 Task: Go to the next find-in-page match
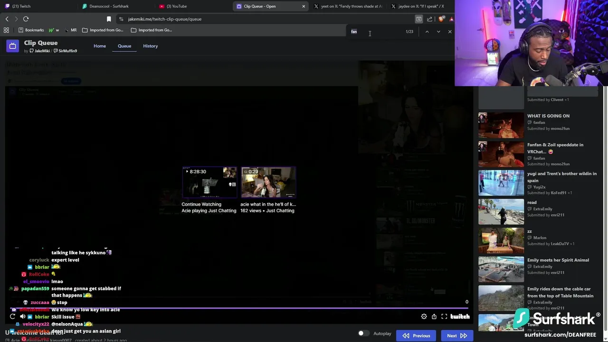point(438,31)
